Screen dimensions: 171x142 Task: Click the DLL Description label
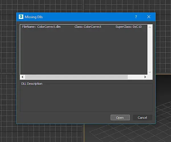pyautogui.click(x=32, y=84)
